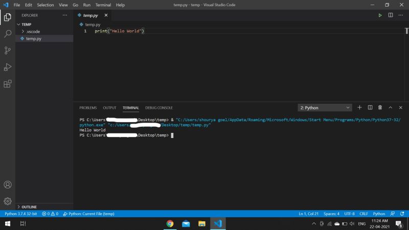Image resolution: width=409 pixels, height=230 pixels.
Task: Click the editor vertical scrollbar marker
Action: [x=406, y=31]
